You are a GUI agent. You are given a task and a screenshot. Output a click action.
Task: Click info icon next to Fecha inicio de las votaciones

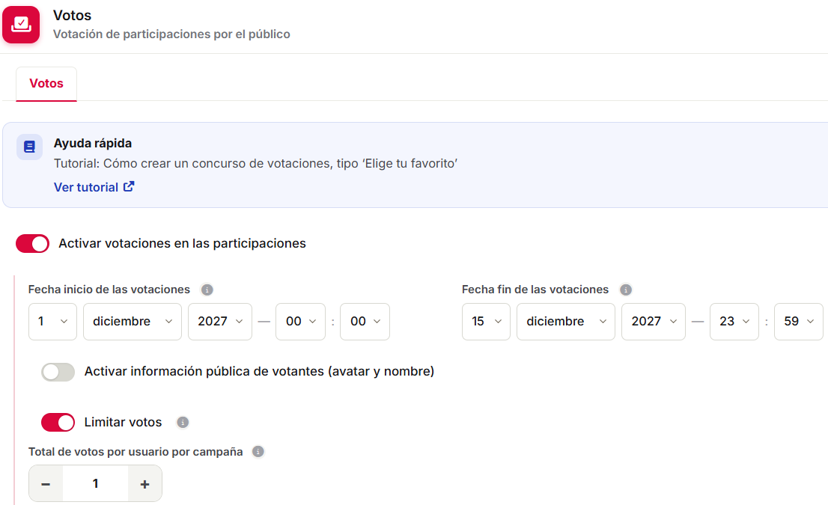[207, 290]
